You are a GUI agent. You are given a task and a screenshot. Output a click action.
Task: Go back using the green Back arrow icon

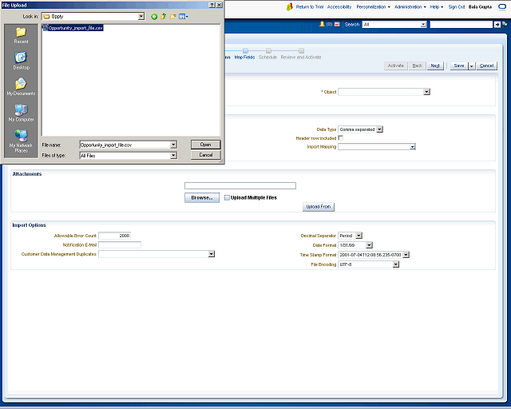[x=154, y=17]
